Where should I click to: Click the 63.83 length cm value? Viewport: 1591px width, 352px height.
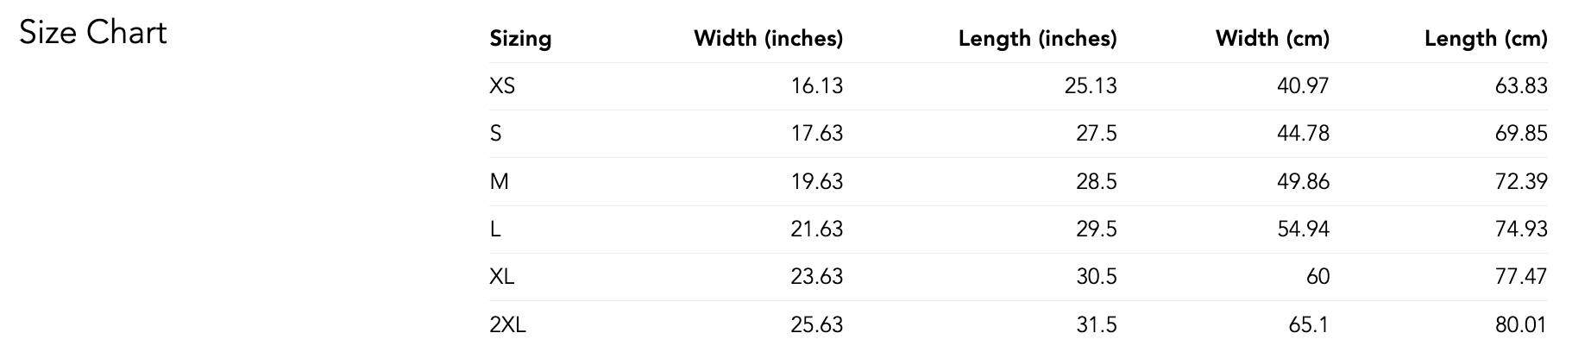(x=1521, y=86)
